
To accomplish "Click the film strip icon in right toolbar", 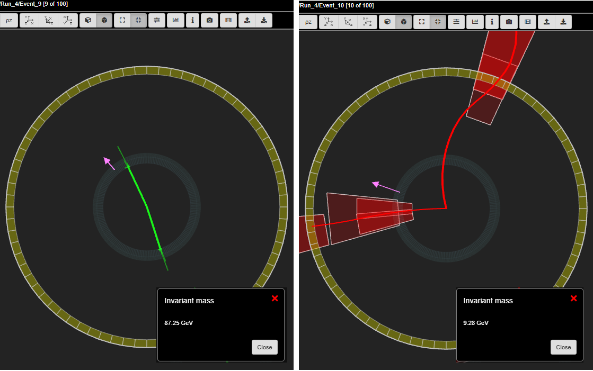I will (x=527, y=22).
